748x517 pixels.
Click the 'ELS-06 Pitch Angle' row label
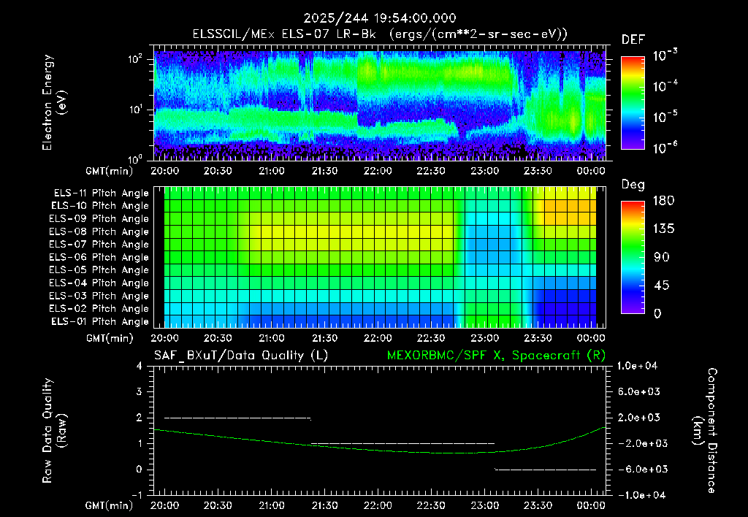[99, 257]
